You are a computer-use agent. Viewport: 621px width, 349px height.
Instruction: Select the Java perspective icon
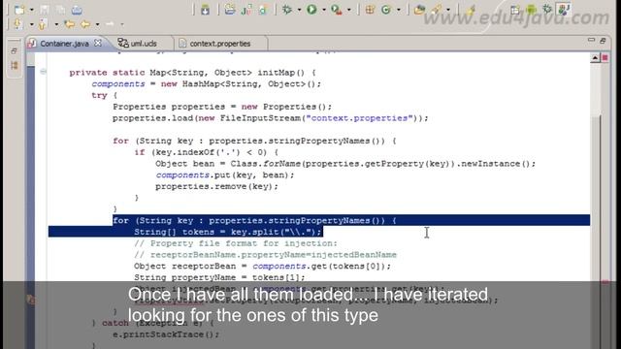pyautogui.click(x=563, y=10)
